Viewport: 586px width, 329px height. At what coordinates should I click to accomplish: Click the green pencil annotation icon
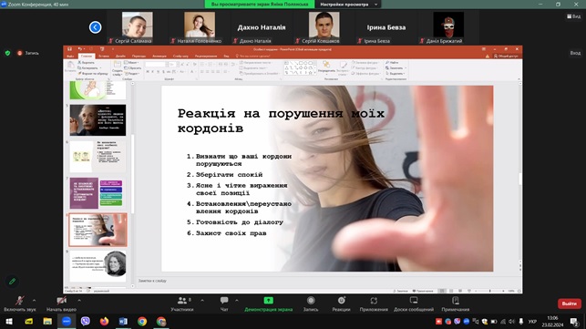point(12,281)
